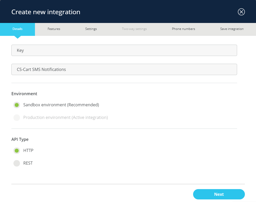Screen dimensions: 256x202
Task: Focus the Key input field
Action: click(124, 50)
